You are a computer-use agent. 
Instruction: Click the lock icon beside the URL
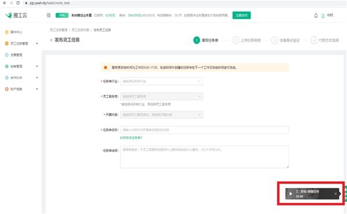click(26, 3)
